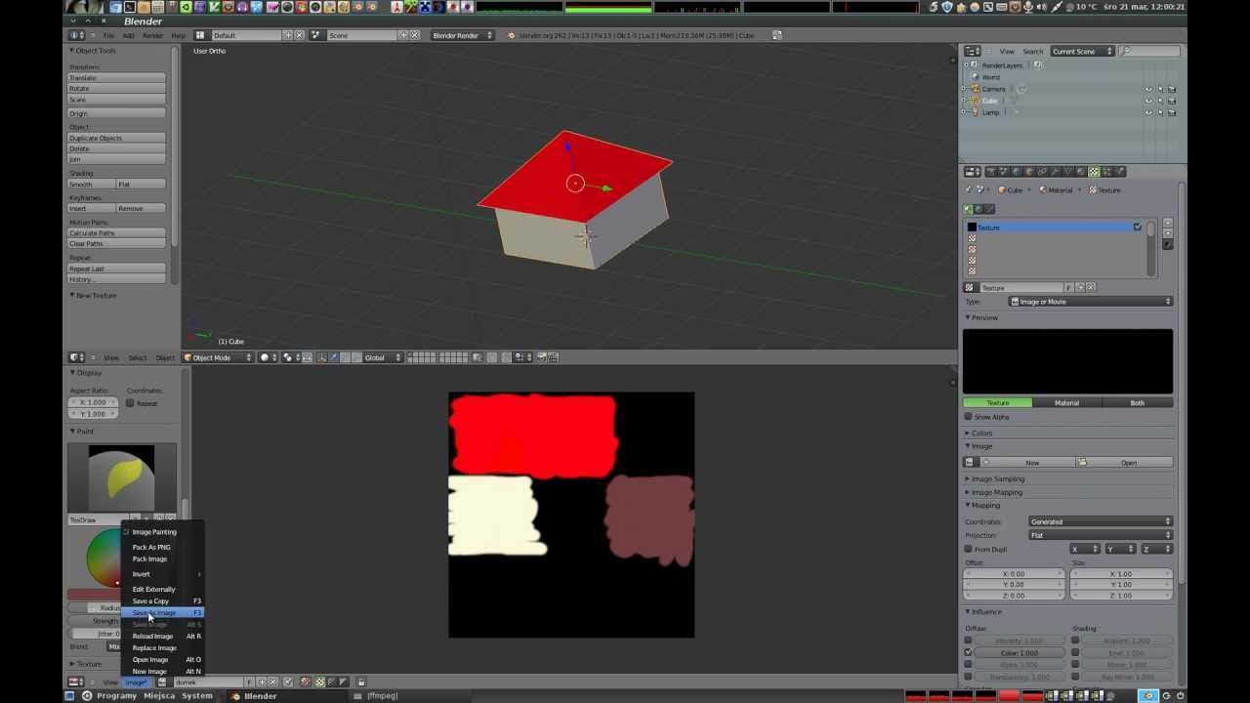Click the Blender logo in info header
1250x703 pixels.
511,35
